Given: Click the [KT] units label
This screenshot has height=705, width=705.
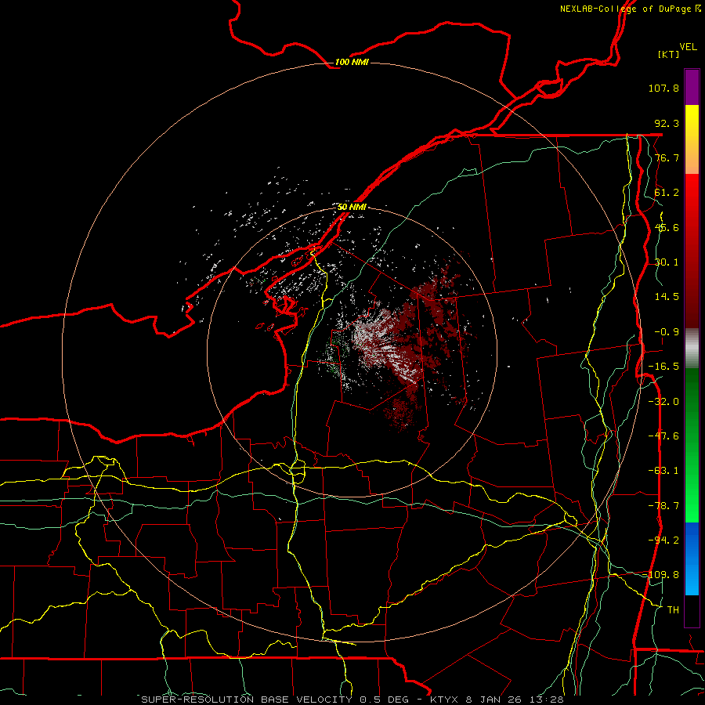Looking at the screenshot, I should pos(669,54).
